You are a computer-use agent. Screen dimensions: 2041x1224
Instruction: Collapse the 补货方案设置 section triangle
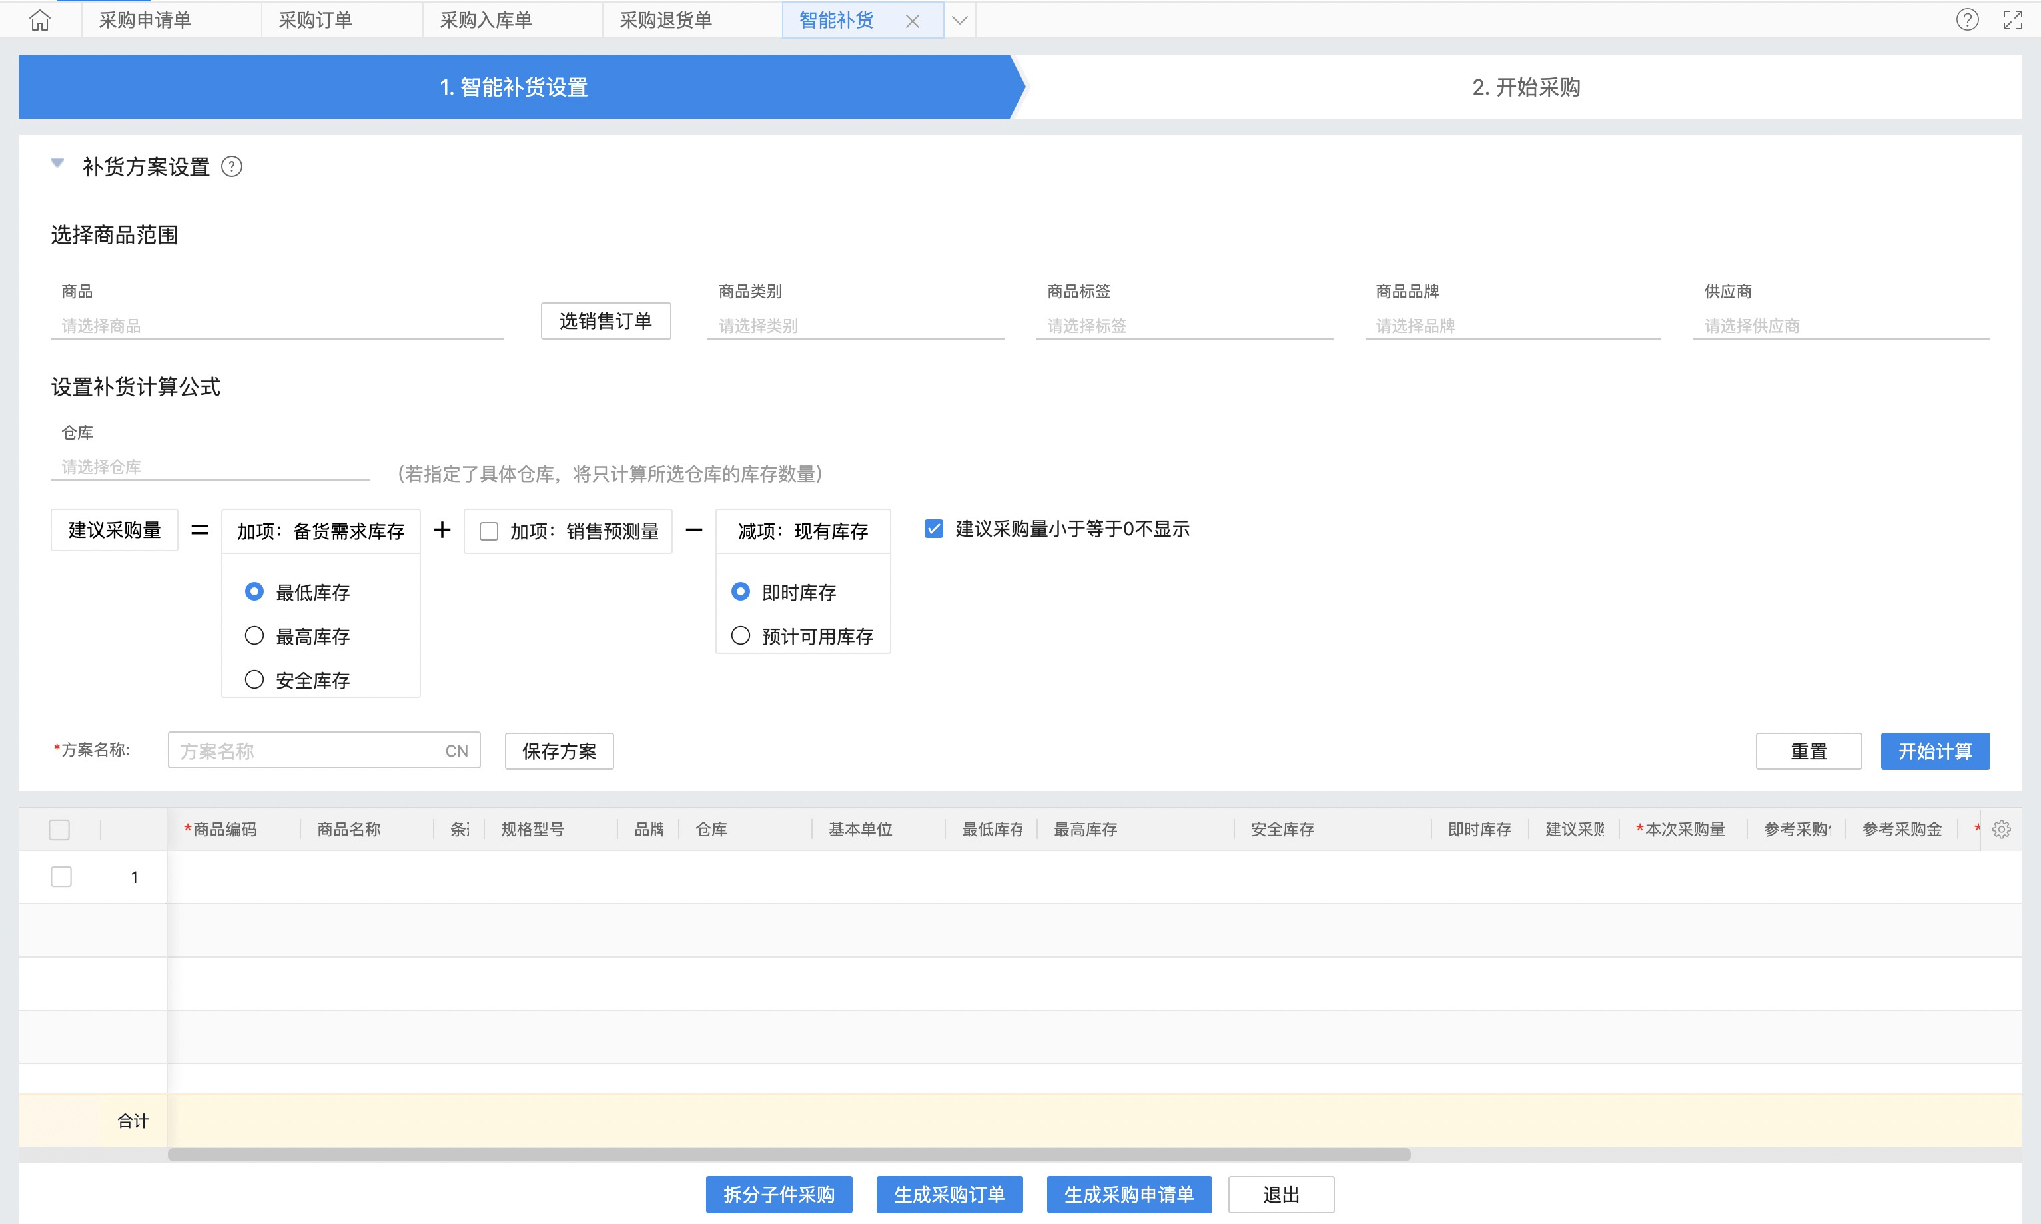(57, 163)
